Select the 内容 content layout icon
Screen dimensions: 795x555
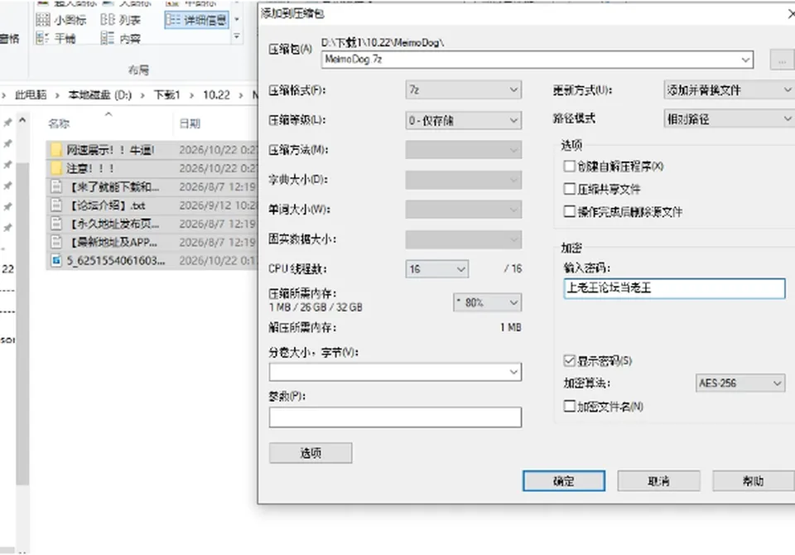point(108,38)
